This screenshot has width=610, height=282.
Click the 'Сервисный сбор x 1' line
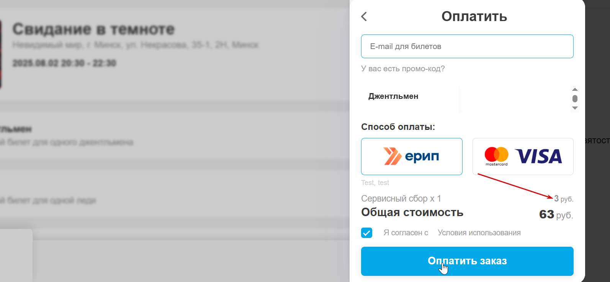tap(401, 198)
